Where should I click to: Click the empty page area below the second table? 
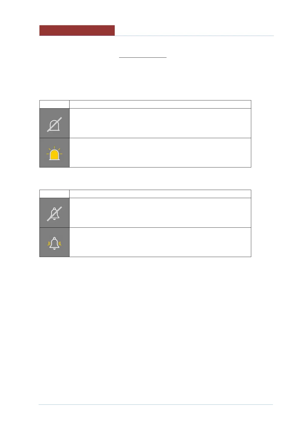[156, 329]
